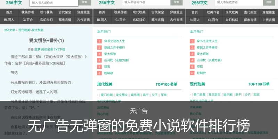Open the 爱太慌张 breadcrumb link
This screenshot has width=278, height=139.
click(38, 30)
